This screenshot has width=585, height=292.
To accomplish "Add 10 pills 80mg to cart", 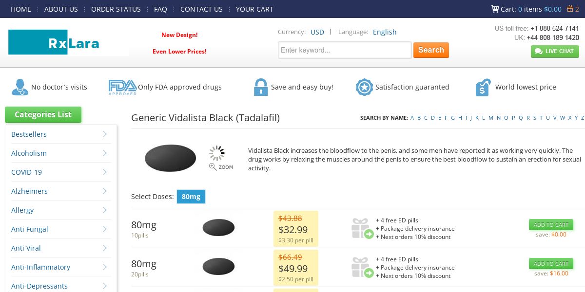I will pos(551,225).
